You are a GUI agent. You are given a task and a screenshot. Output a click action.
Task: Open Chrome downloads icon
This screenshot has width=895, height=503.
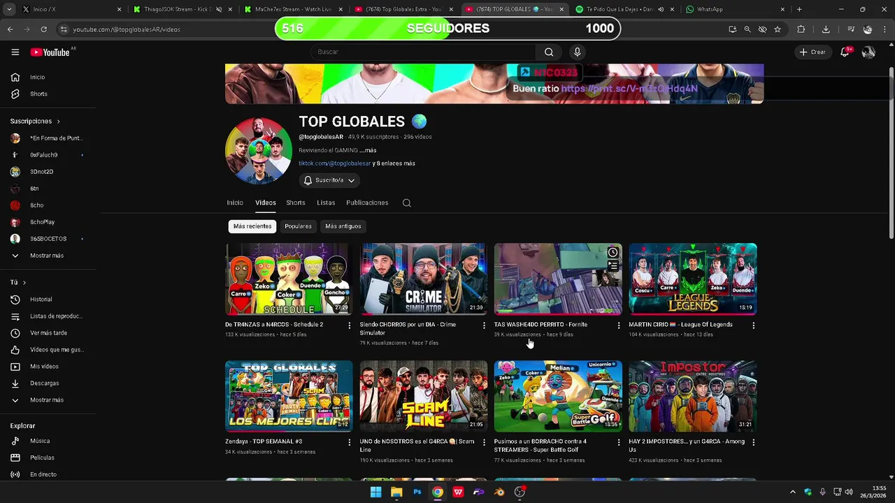click(x=826, y=29)
